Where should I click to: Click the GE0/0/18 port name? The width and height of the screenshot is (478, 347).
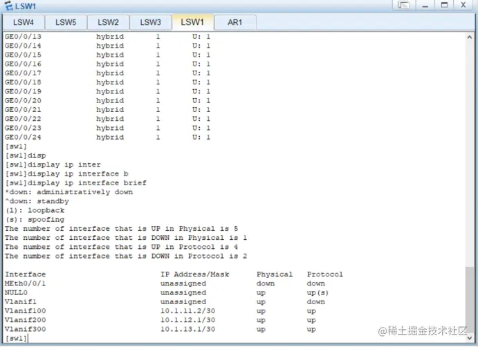pos(23,82)
